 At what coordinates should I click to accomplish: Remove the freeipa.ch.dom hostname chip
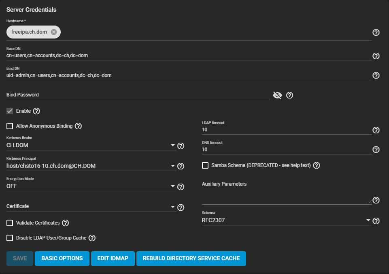(x=53, y=32)
